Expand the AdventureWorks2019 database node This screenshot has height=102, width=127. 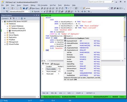coord(8,31)
